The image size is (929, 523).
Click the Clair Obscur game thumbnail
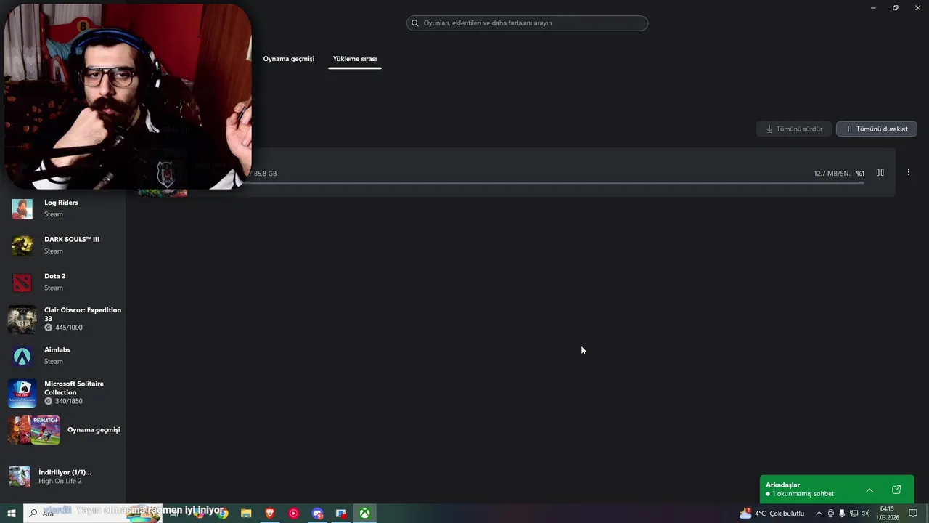pos(22,320)
